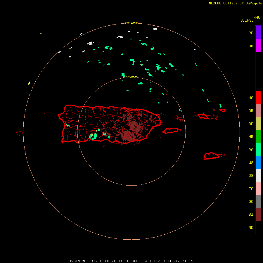Click the Hydrometeor Classification KJUA timestamp caption
The width and height of the screenshot is (263, 263).
[131, 261]
